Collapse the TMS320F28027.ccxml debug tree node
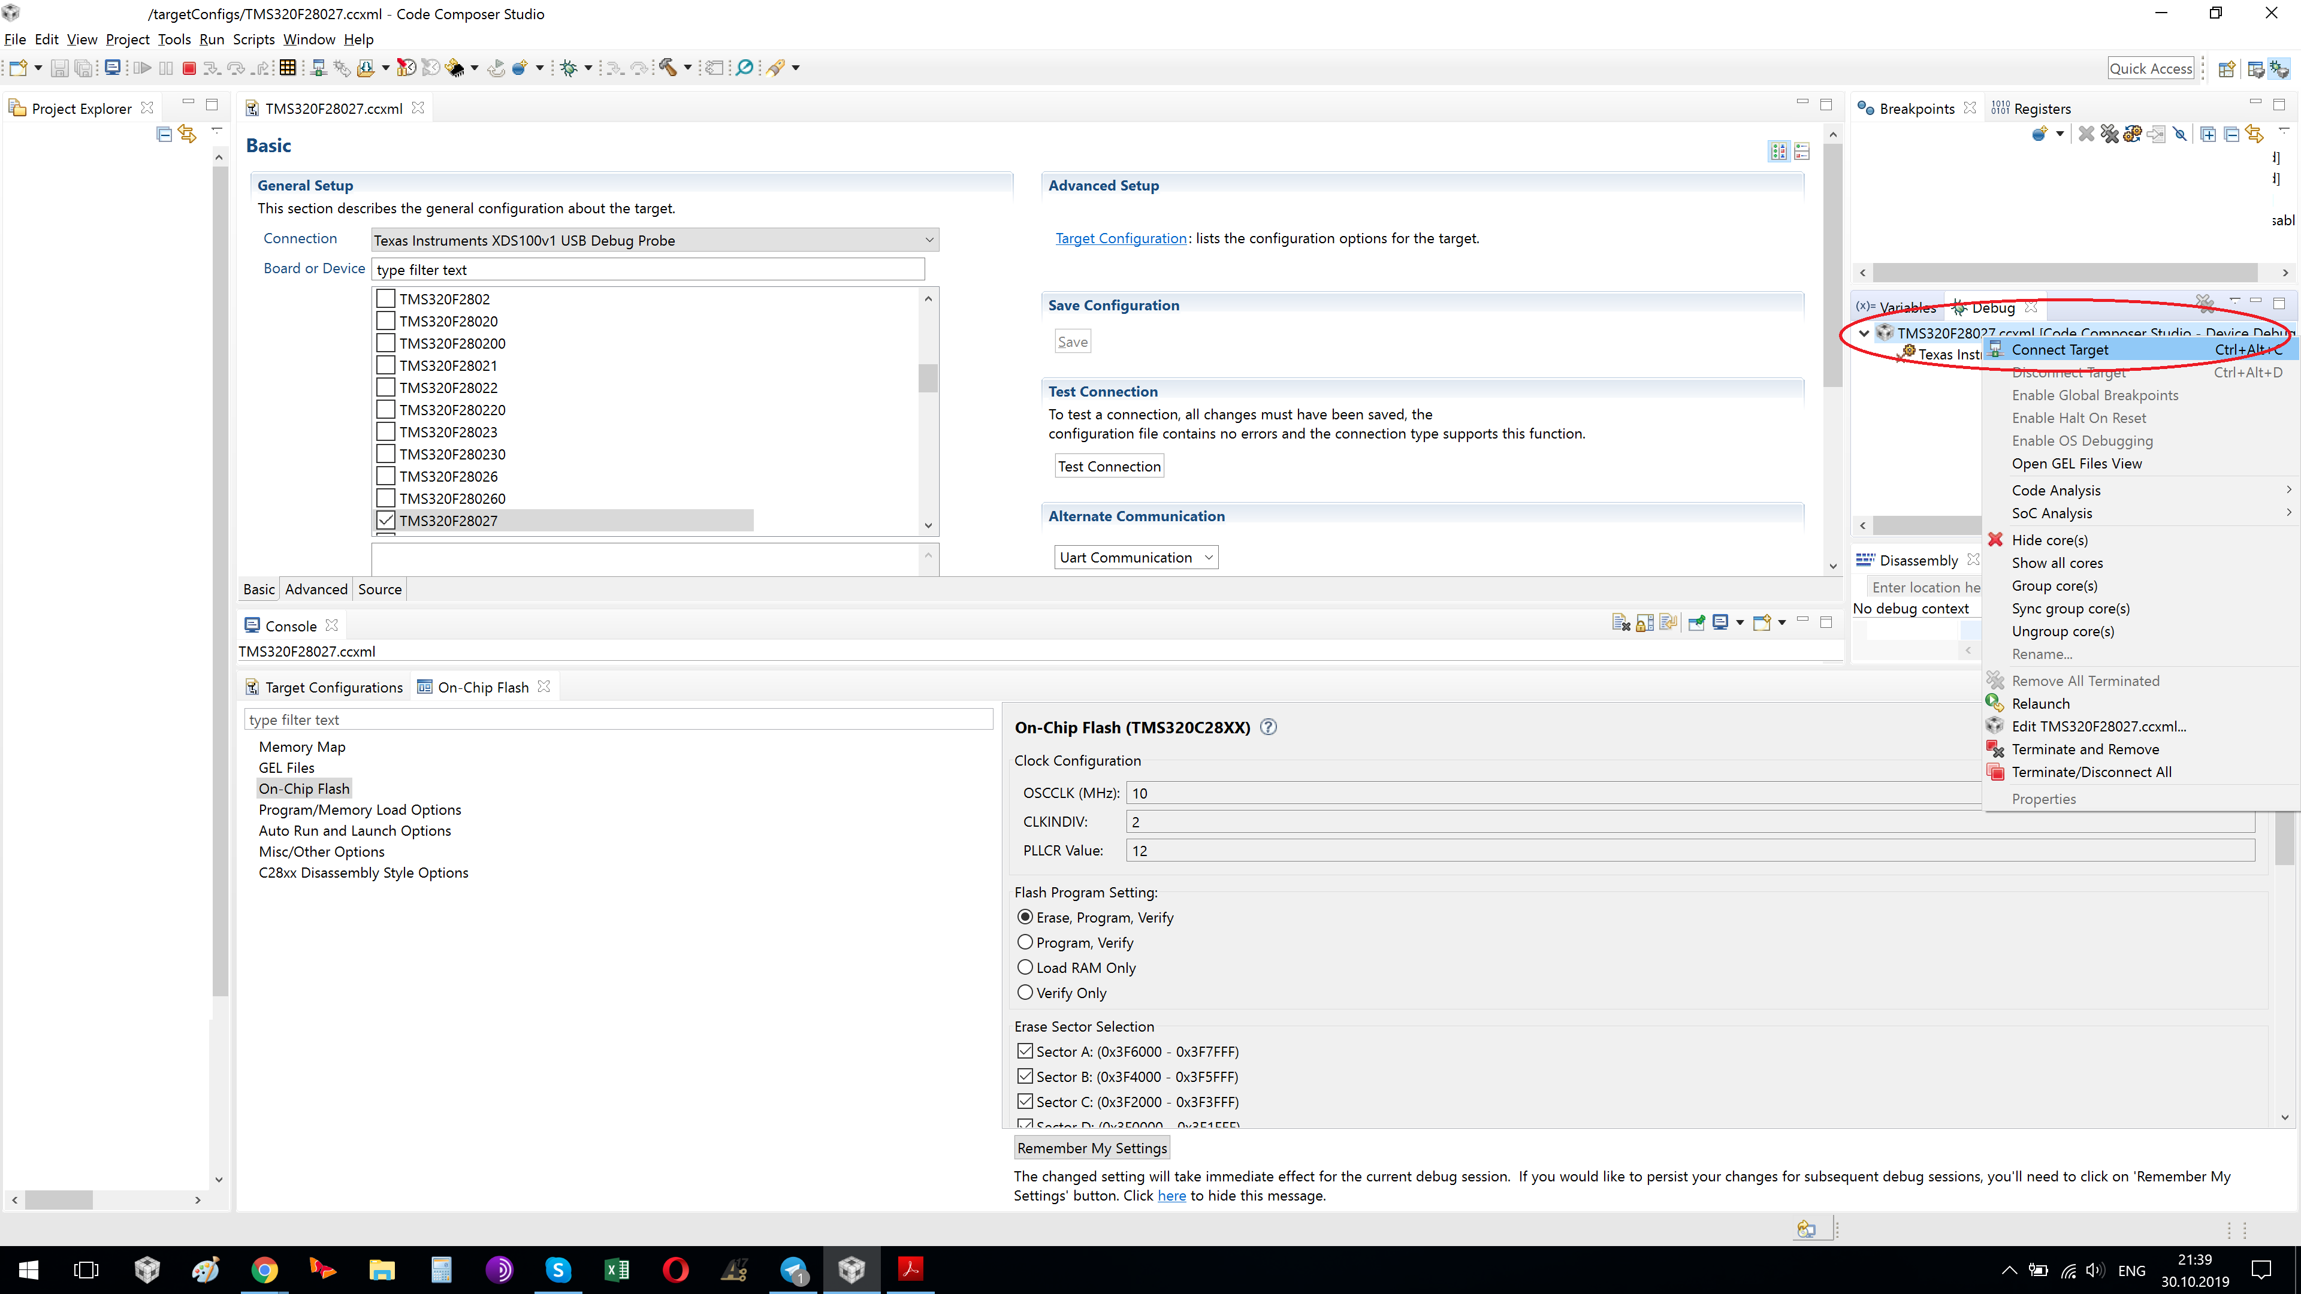 pyautogui.click(x=1864, y=333)
